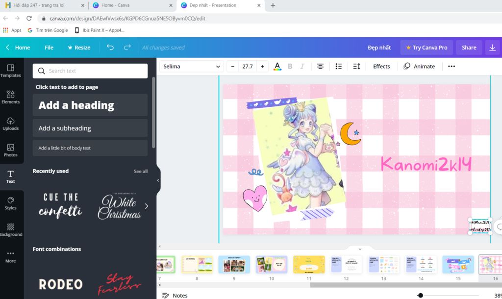Click the zoom slider handle
Viewport: 502px width, 299px height.
(x=420, y=295)
